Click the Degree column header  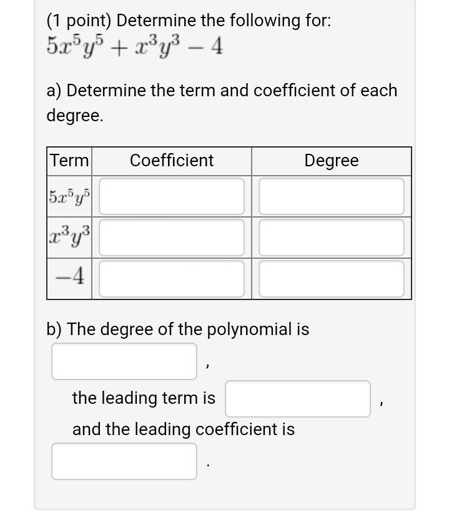tap(332, 161)
